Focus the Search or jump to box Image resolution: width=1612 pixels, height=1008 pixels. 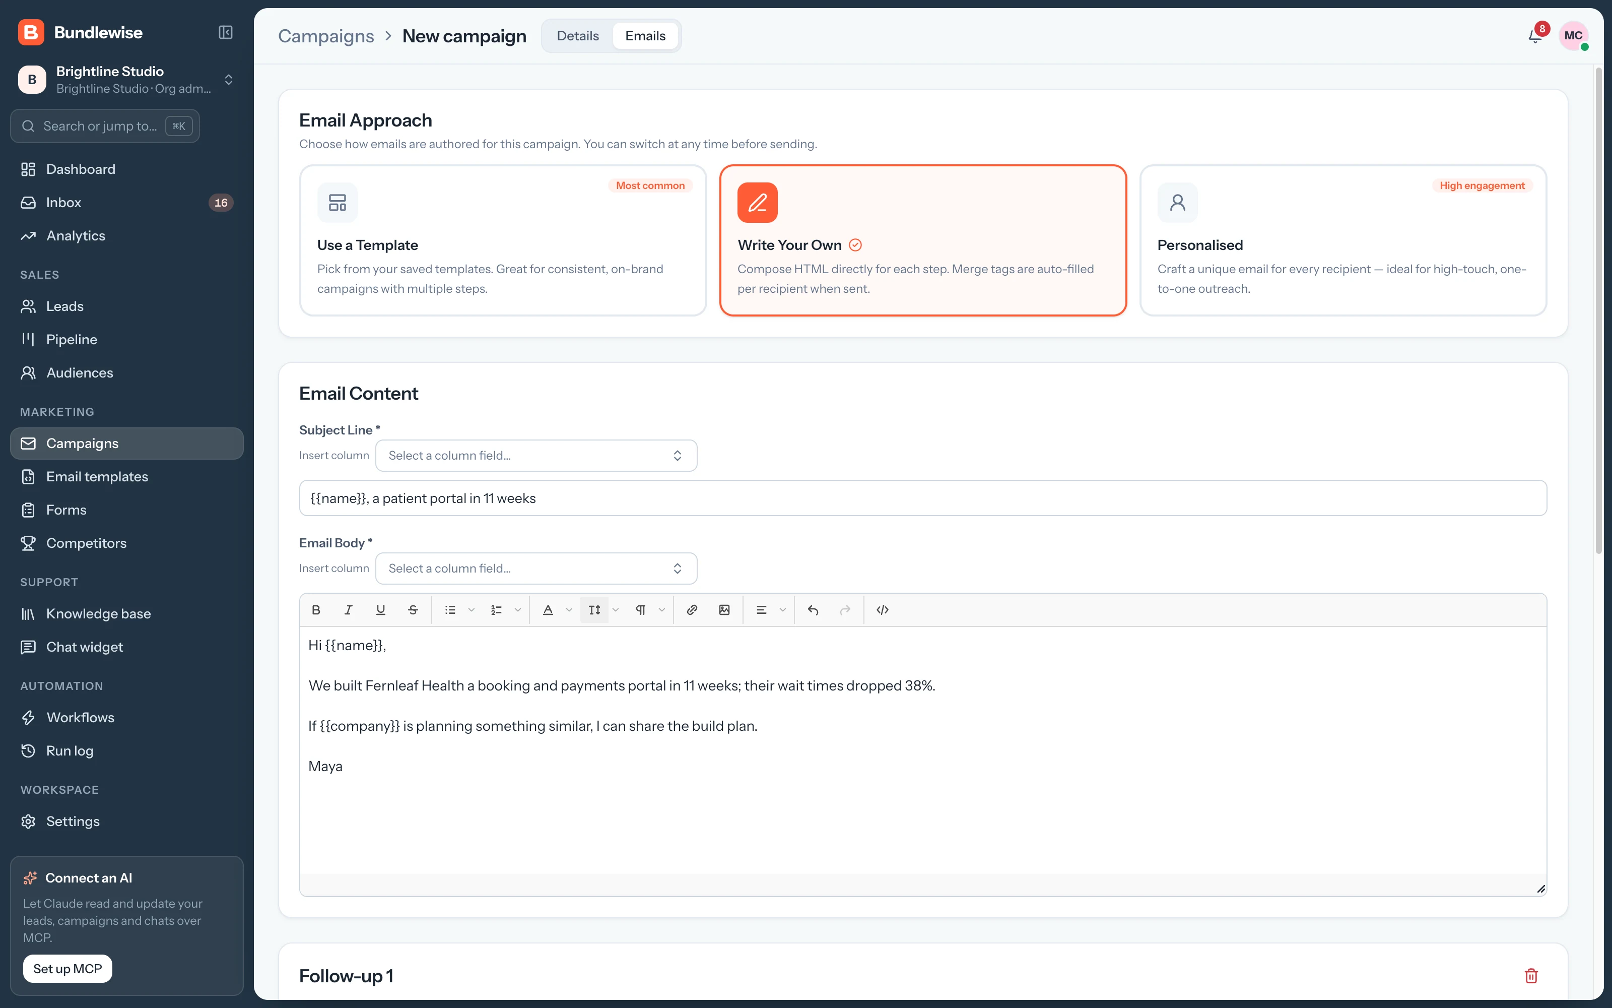pos(105,126)
